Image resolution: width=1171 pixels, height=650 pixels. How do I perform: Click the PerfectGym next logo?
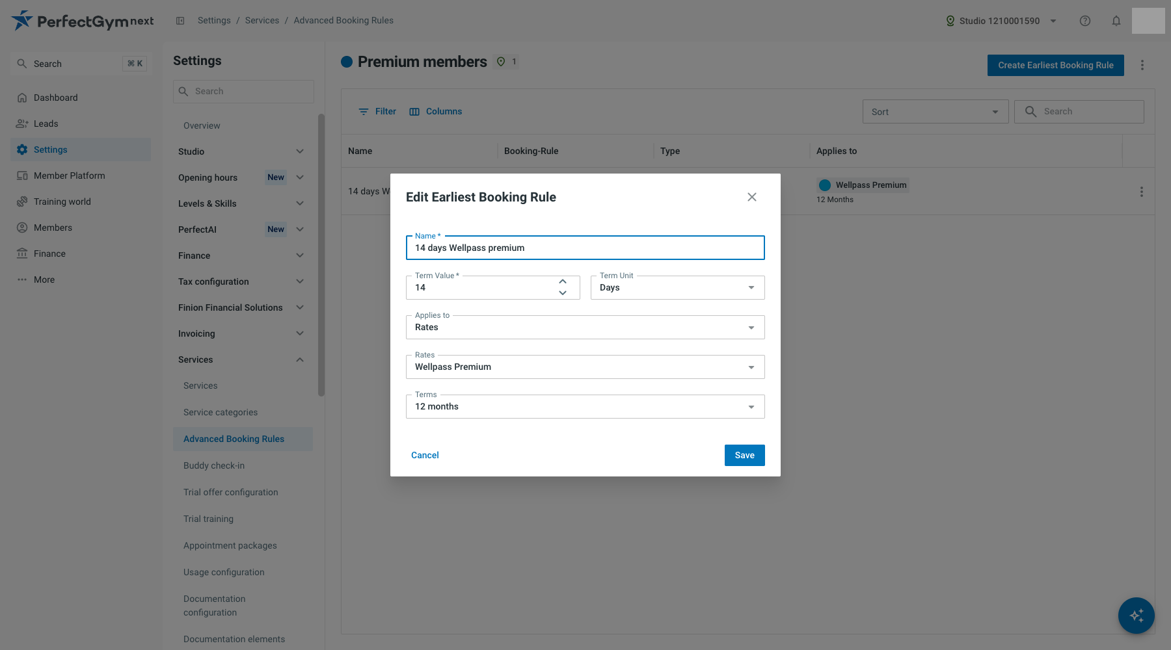tap(83, 21)
